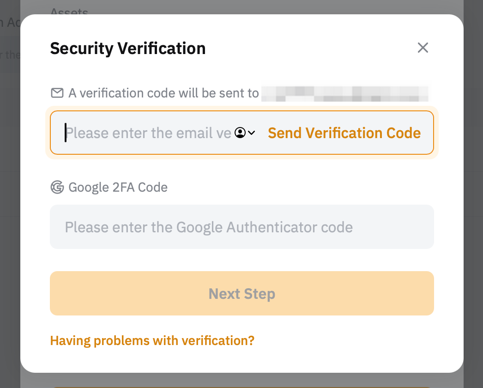This screenshot has width=483, height=388.
Task: Click "A verification code will be sent to" text
Action: tap(163, 93)
